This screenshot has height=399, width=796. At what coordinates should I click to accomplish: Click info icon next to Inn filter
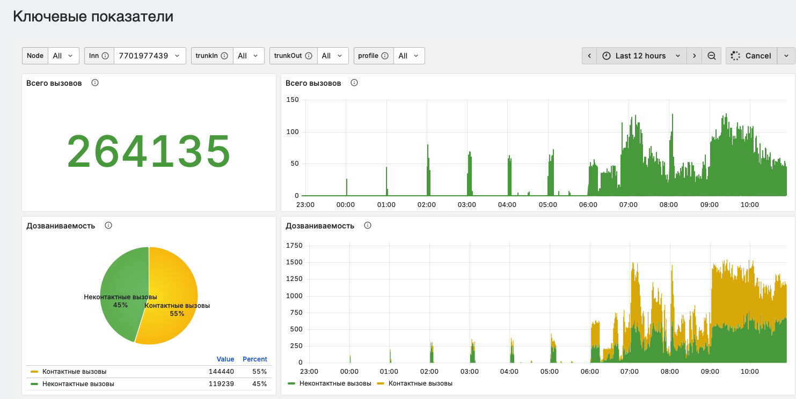coord(105,56)
